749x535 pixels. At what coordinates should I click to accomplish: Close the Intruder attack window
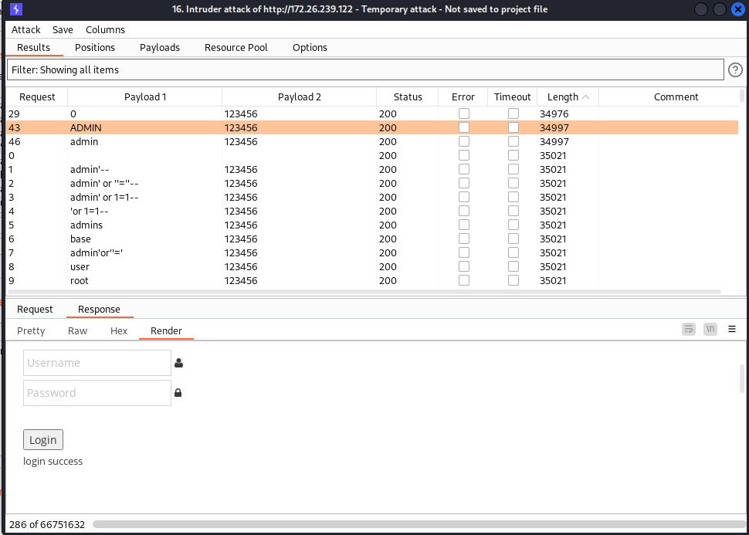738,9
